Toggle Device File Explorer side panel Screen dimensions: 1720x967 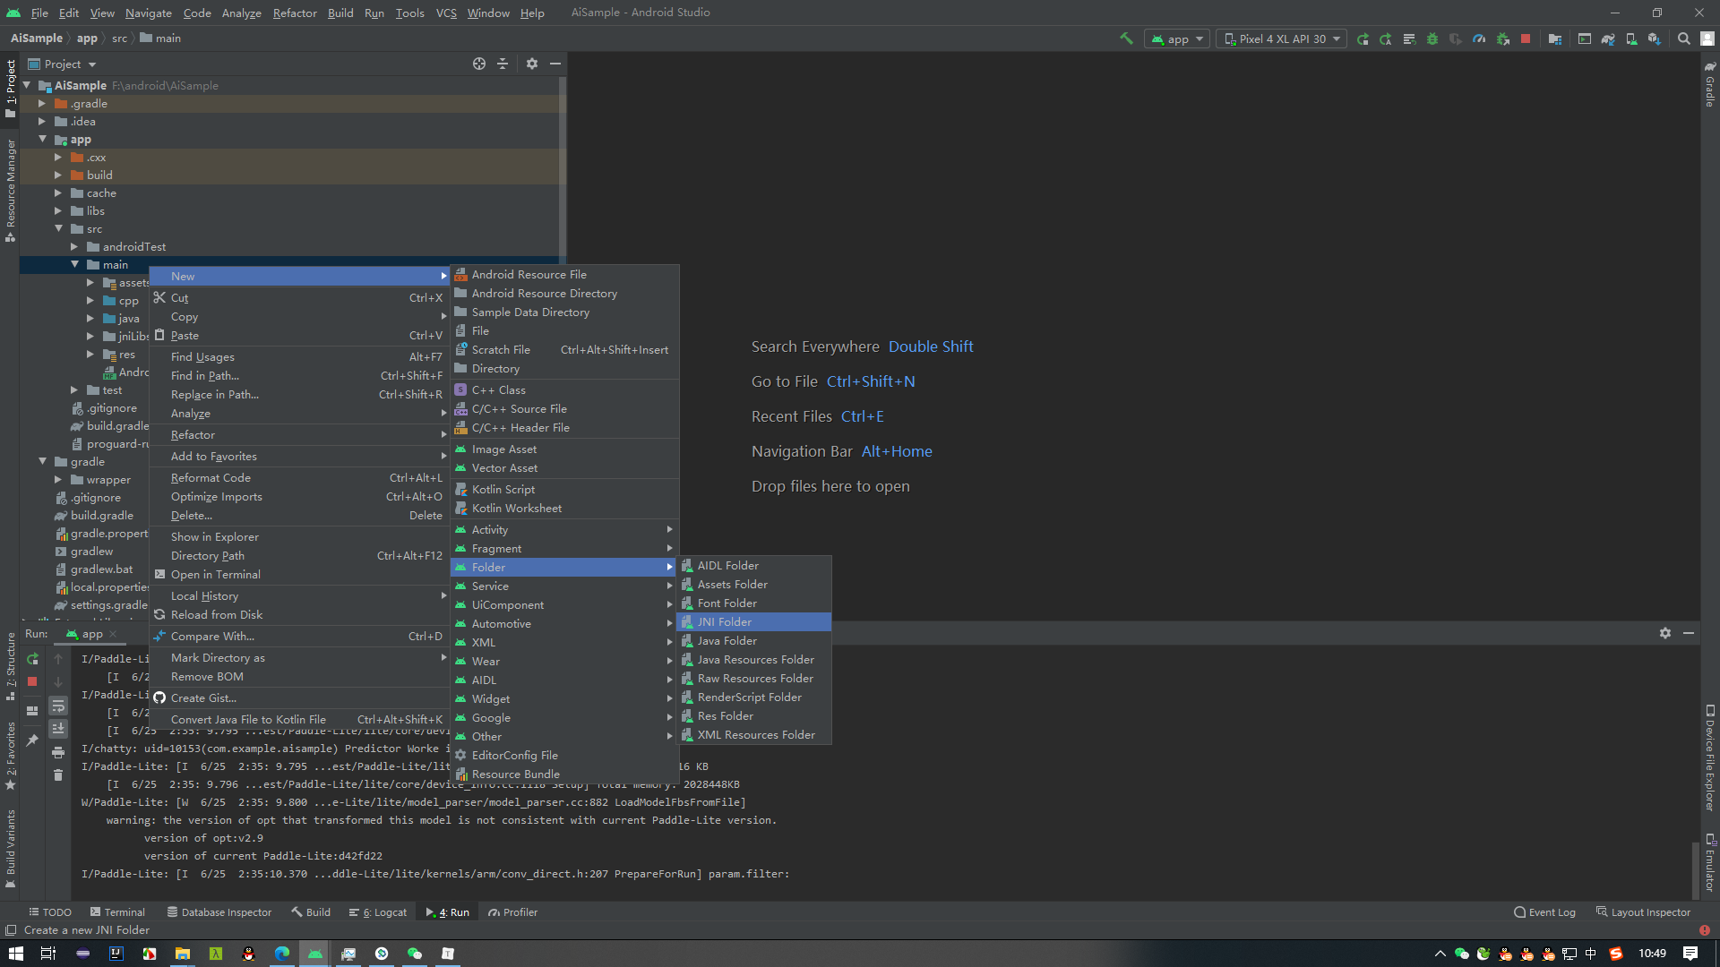click(1710, 757)
